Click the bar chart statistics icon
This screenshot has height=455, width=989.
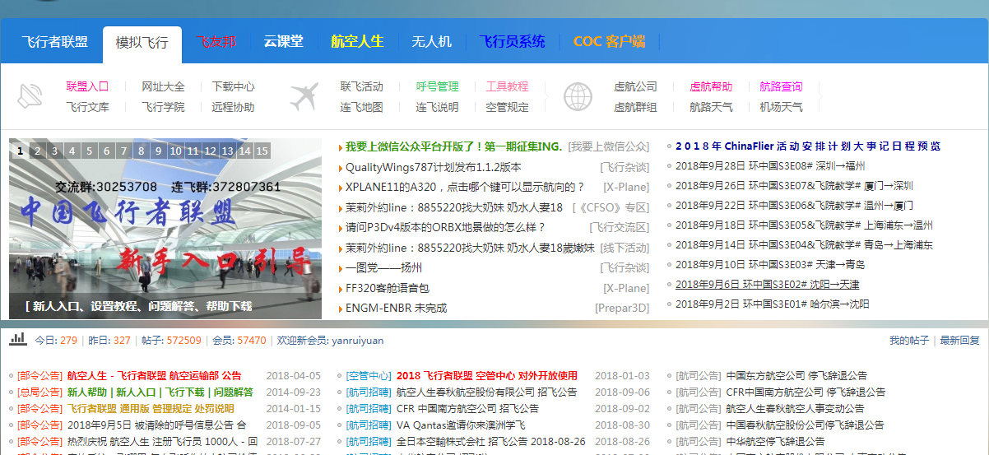click(17, 339)
